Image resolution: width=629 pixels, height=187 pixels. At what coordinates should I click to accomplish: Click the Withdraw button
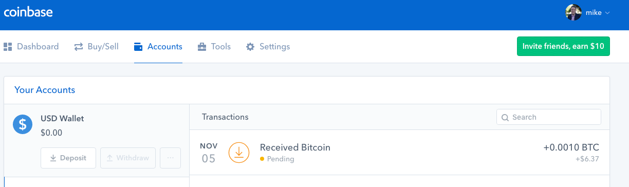click(128, 158)
